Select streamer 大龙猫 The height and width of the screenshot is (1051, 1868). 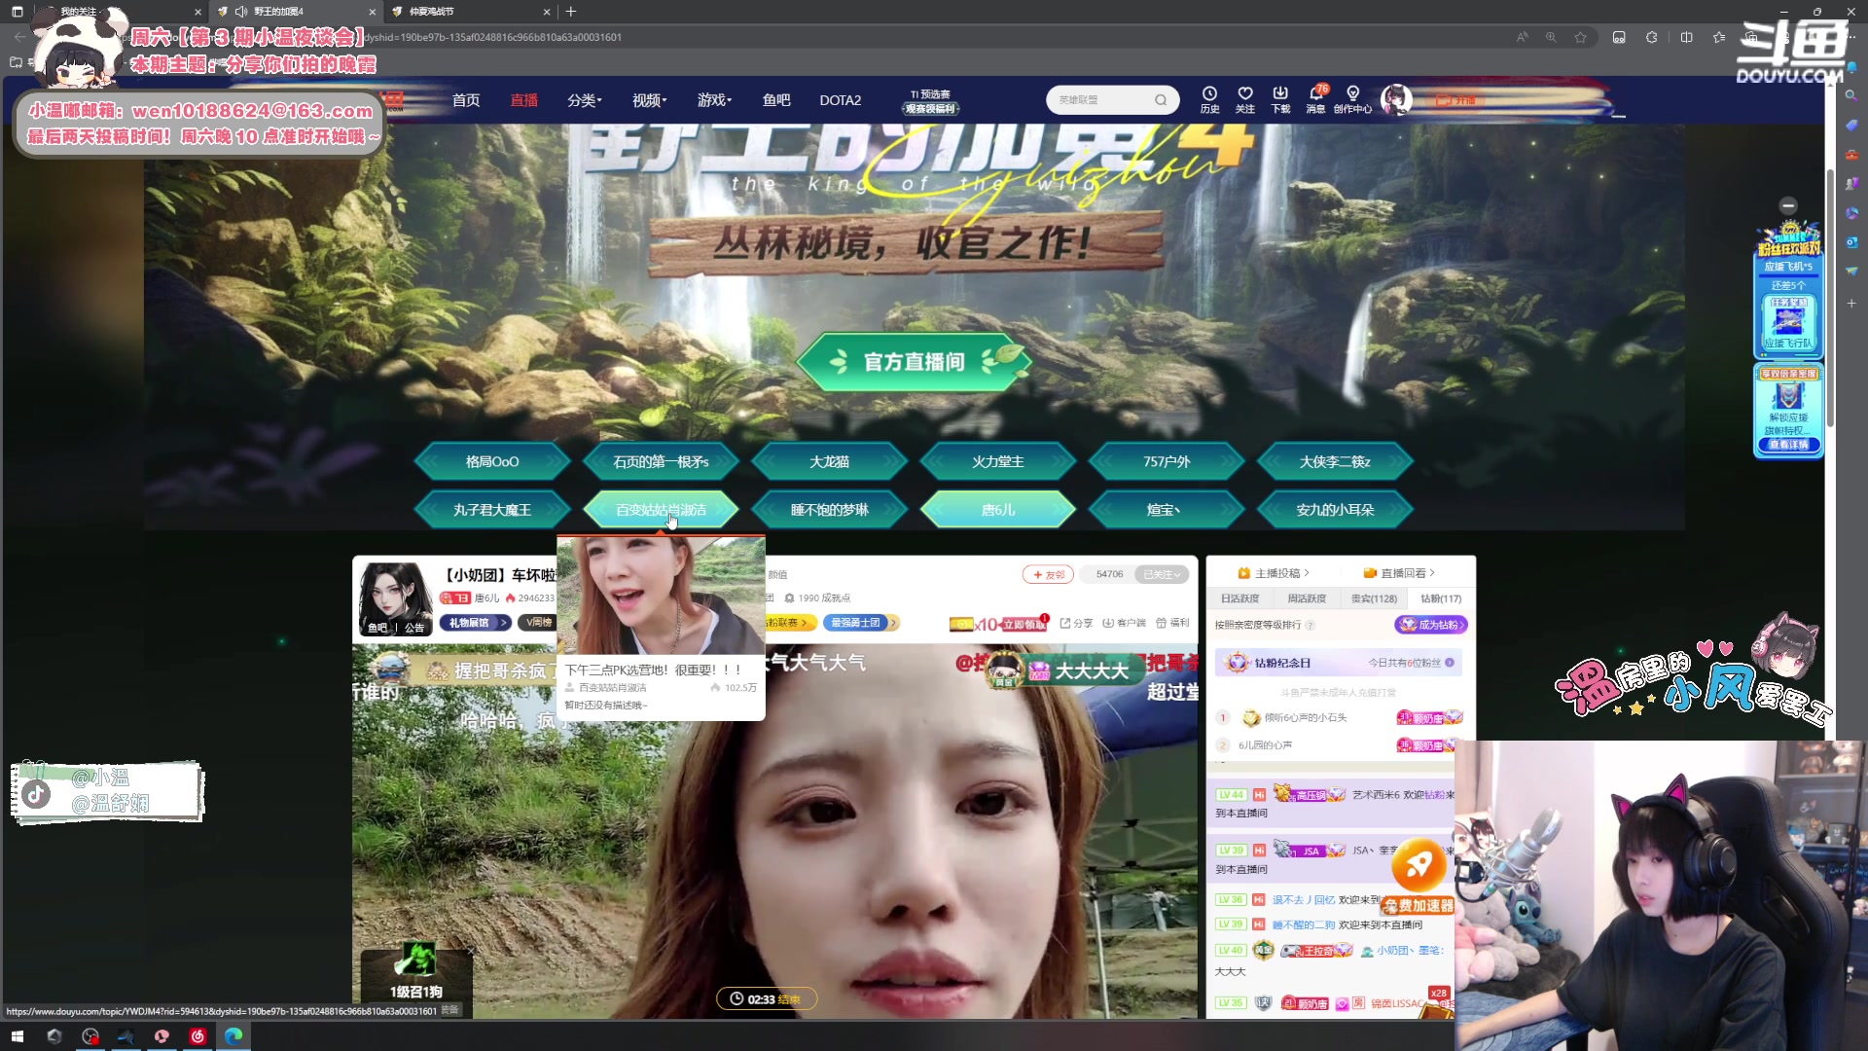(x=829, y=461)
